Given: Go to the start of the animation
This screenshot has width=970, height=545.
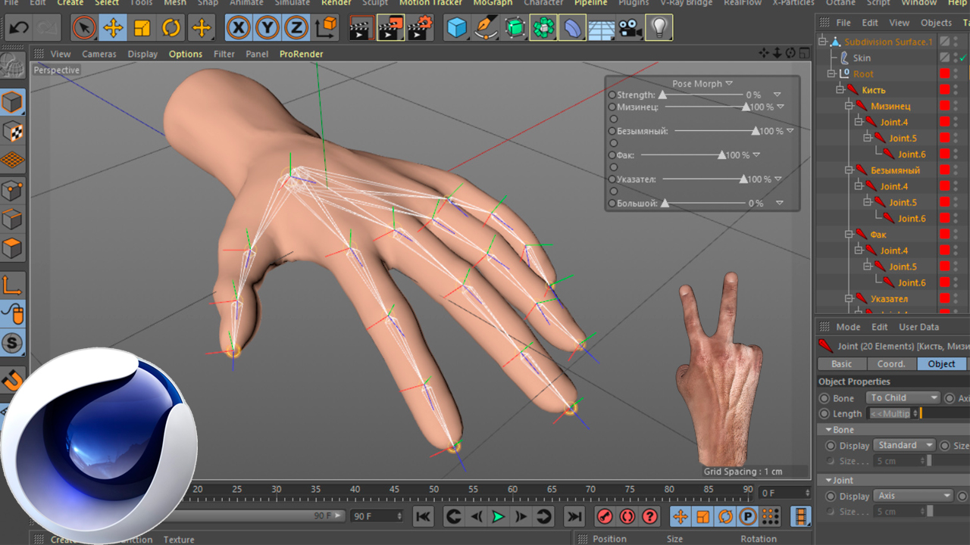Looking at the screenshot, I should [x=424, y=516].
